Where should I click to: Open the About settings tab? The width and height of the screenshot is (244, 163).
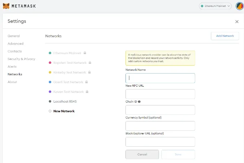click(x=12, y=82)
